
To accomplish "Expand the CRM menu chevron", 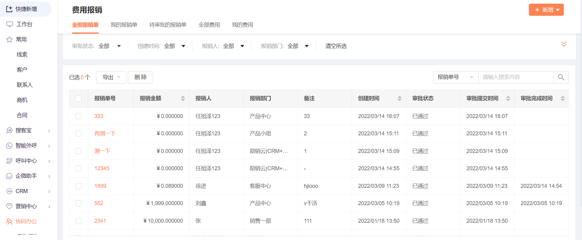I will click(x=49, y=191).
